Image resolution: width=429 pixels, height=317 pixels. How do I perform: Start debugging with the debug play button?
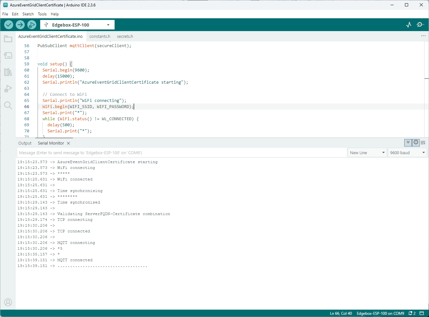pyautogui.click(x=32, y=25)
